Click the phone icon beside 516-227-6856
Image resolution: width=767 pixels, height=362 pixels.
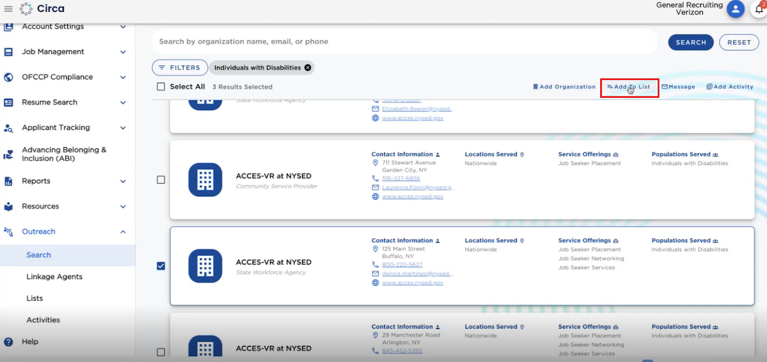(375, 178)
